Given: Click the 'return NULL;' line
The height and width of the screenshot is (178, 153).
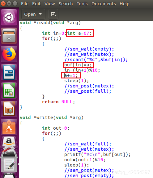Looking at the screenshot, I should tap(58, 102).
